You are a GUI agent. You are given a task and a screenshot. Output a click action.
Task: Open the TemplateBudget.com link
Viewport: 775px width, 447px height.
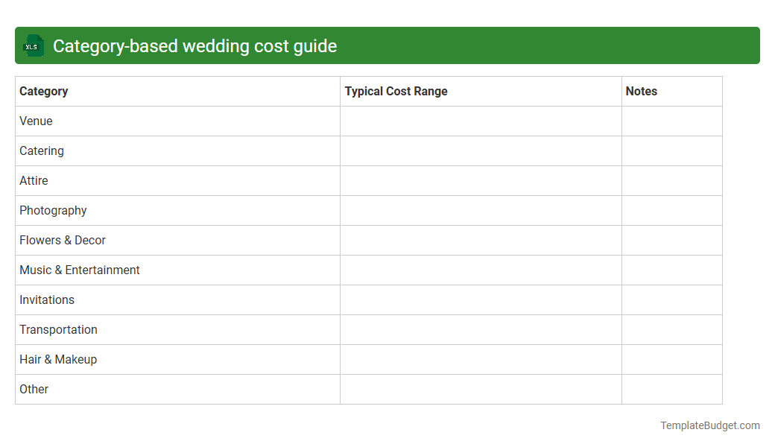point(711,425)
